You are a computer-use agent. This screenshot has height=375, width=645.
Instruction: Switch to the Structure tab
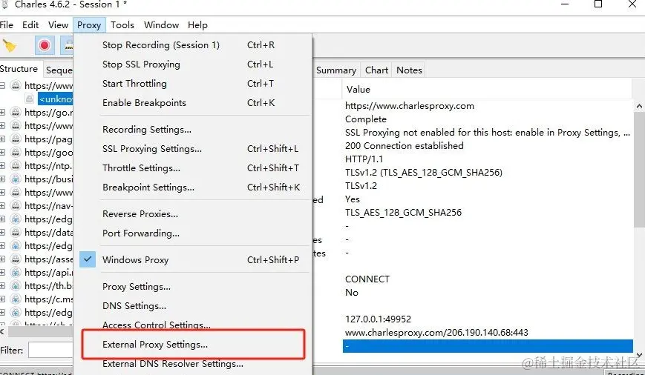[x=20, y=69]
